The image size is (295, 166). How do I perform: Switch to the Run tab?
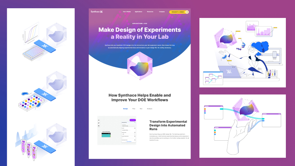click(x=141, y=109)
